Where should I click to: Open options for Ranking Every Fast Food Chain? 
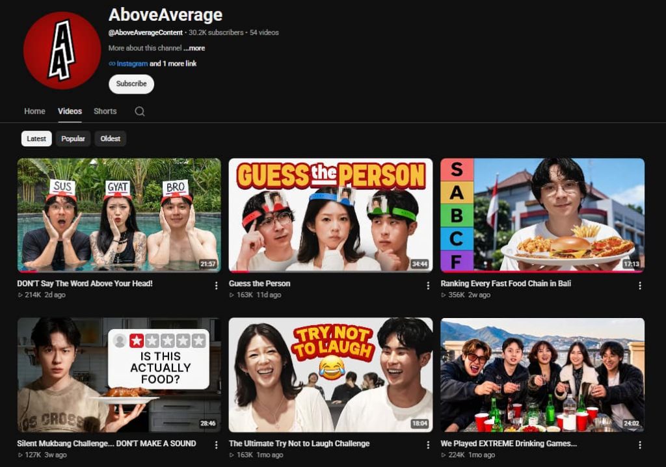point(640,286)
